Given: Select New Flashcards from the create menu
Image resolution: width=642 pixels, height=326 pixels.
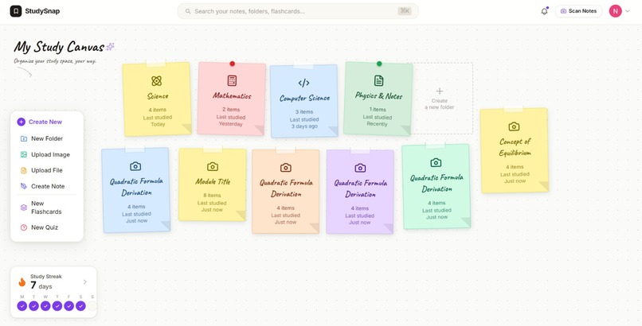Looking at the screenshot, I should (41, 208).
